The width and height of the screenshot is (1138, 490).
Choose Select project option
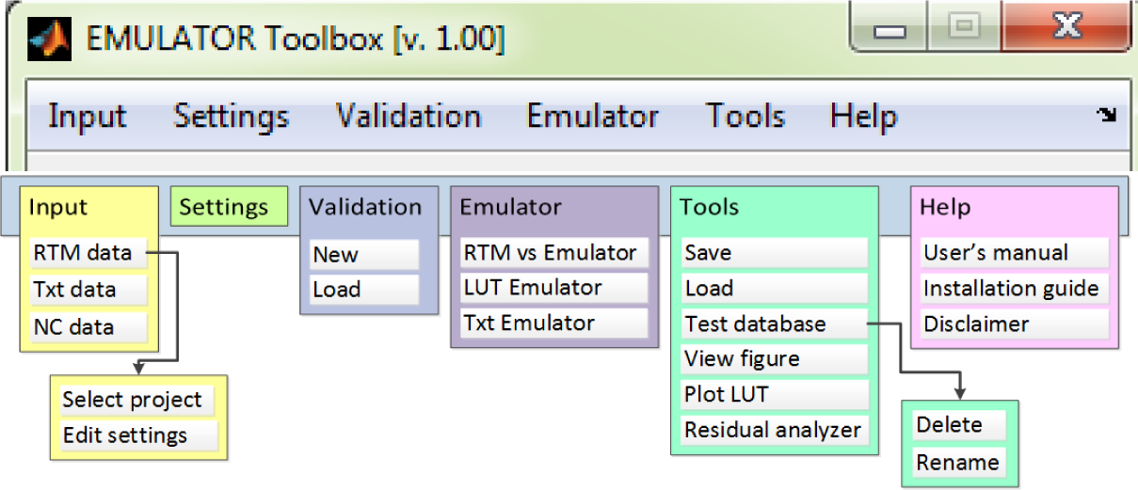click(133, 400)
